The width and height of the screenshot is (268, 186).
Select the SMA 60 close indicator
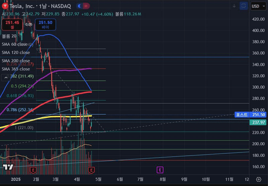[15, 44]
